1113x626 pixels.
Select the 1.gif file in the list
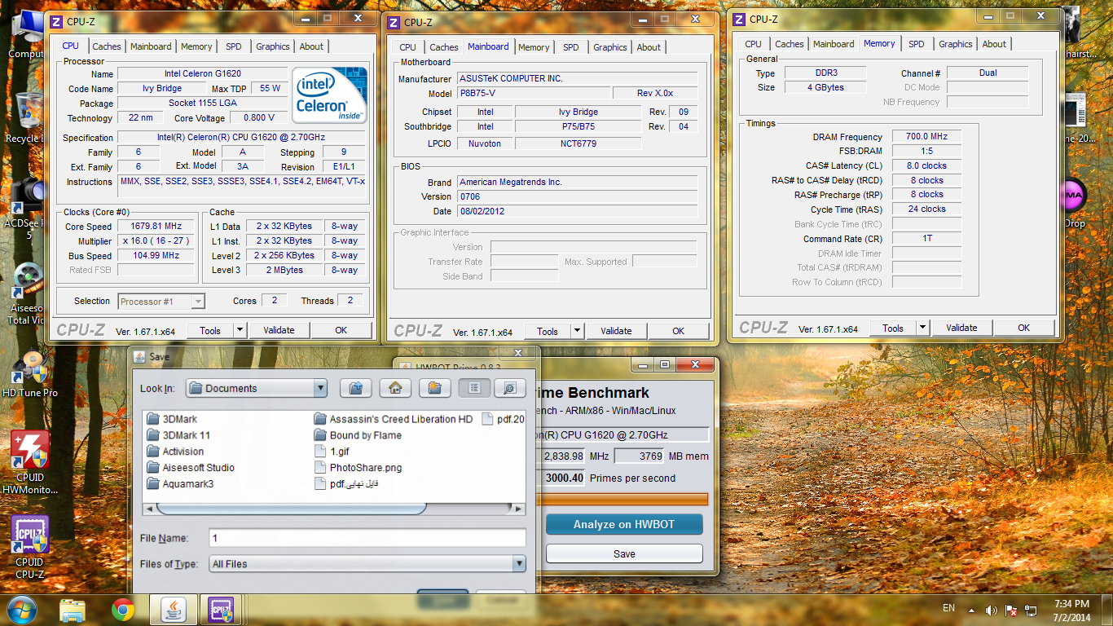(x=331, y=452)
